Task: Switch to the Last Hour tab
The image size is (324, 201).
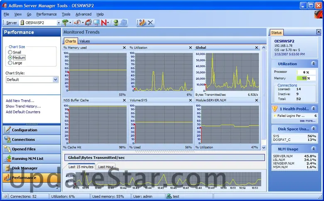Action: [x=106, y=167]
